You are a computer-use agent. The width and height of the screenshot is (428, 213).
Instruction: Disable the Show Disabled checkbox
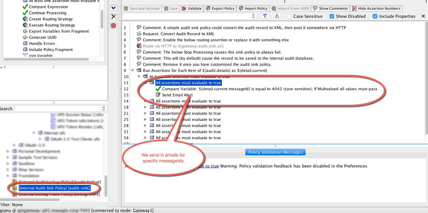pos(332,16)
